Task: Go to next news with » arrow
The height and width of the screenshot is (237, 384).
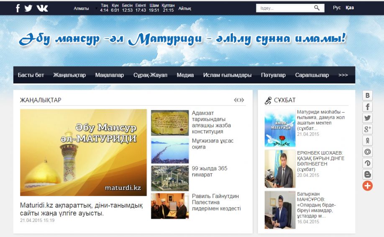Action: (x=242, y=100)
